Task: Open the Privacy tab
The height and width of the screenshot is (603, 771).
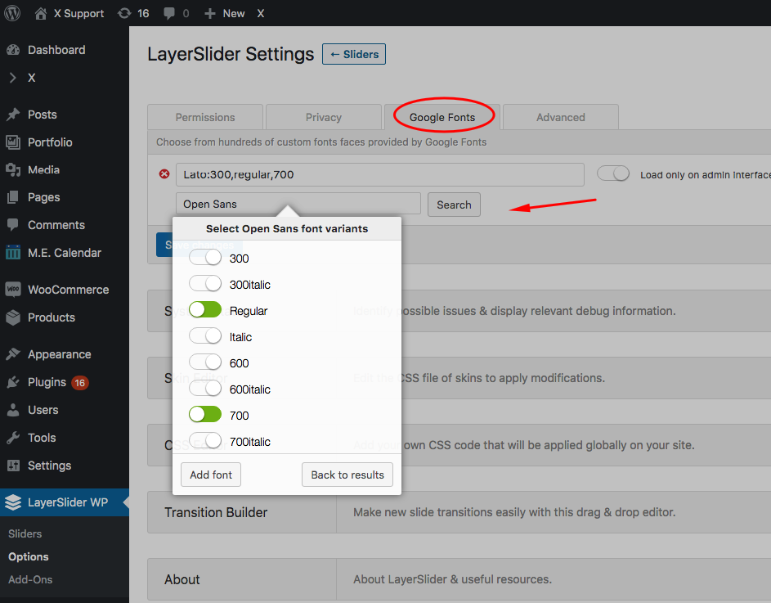Action: click(324, 117)
